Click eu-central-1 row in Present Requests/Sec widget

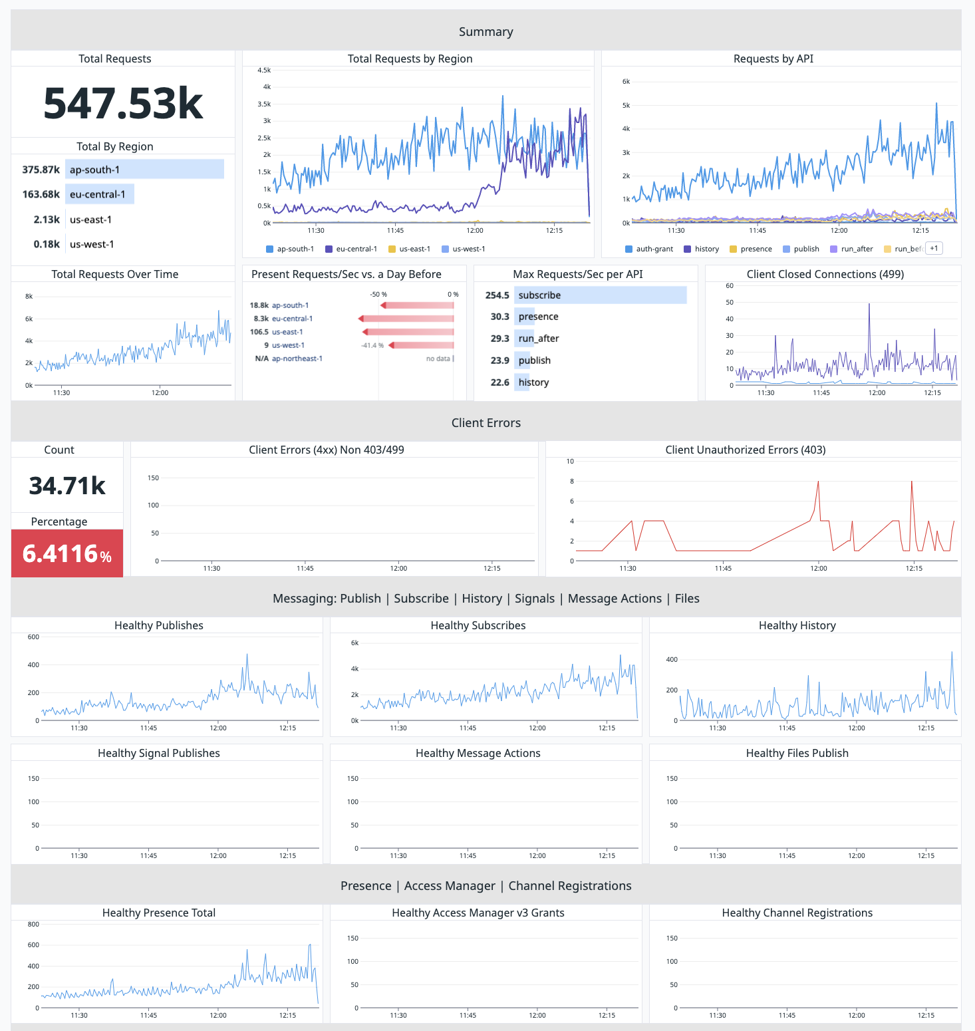coord(352,319)
